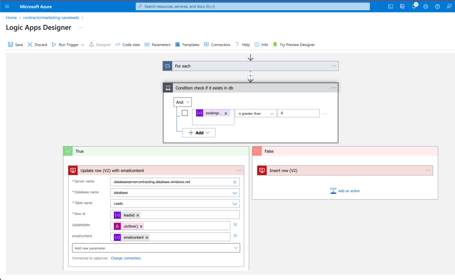Open Templates from the toolbar
455x280 pixels.
(187, 44)
